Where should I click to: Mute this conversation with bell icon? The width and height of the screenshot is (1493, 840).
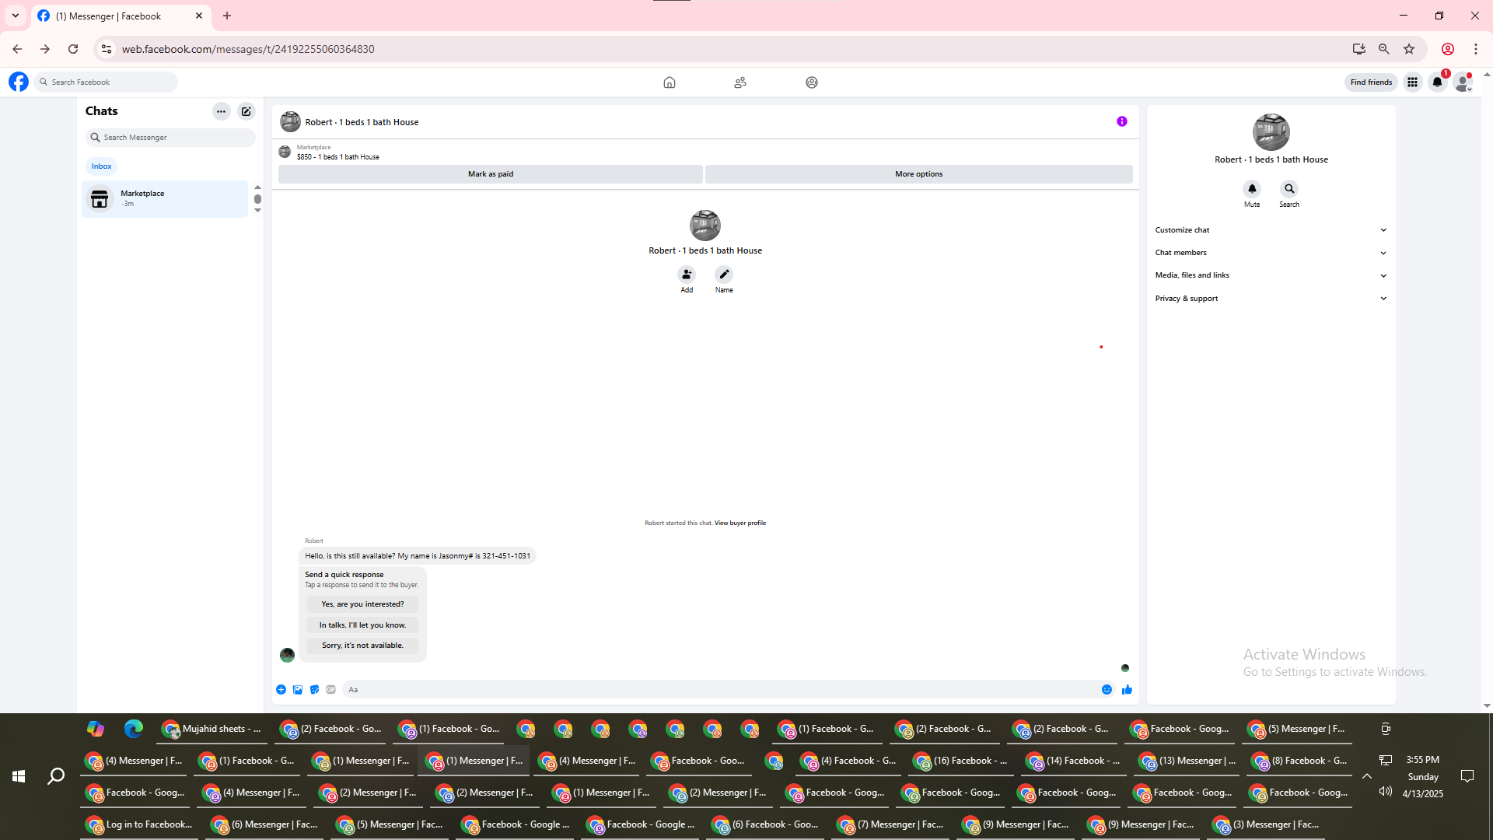pyautogui.click(x=1252, y=189)
